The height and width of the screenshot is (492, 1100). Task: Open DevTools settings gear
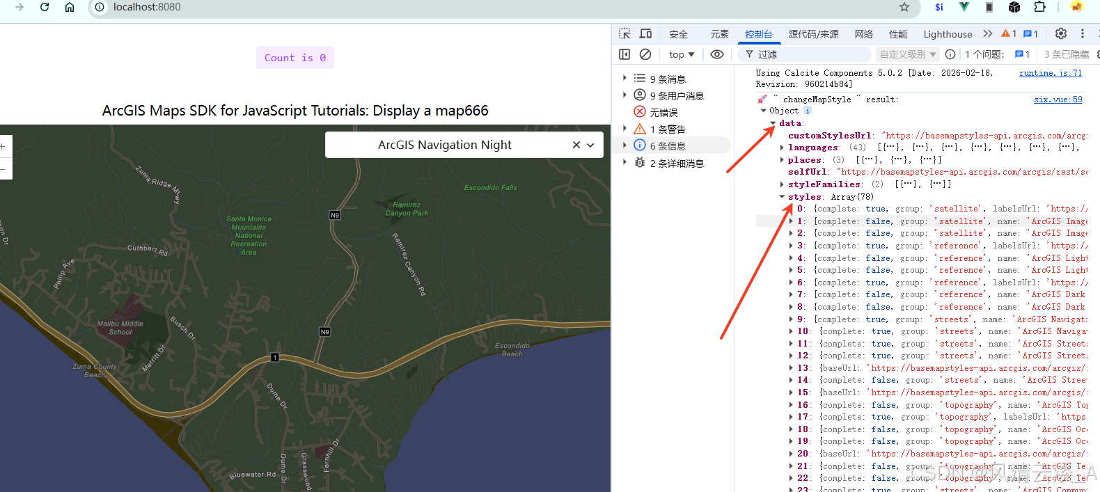(x=1061, y=33)
